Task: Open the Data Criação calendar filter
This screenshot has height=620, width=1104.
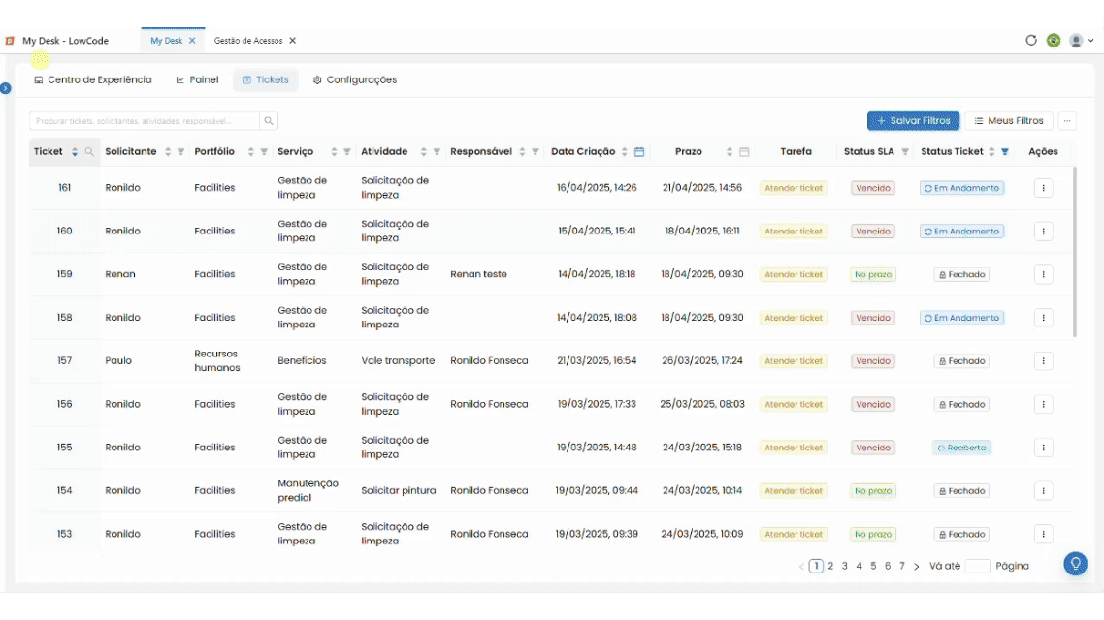Action: [x=639, y=152]
